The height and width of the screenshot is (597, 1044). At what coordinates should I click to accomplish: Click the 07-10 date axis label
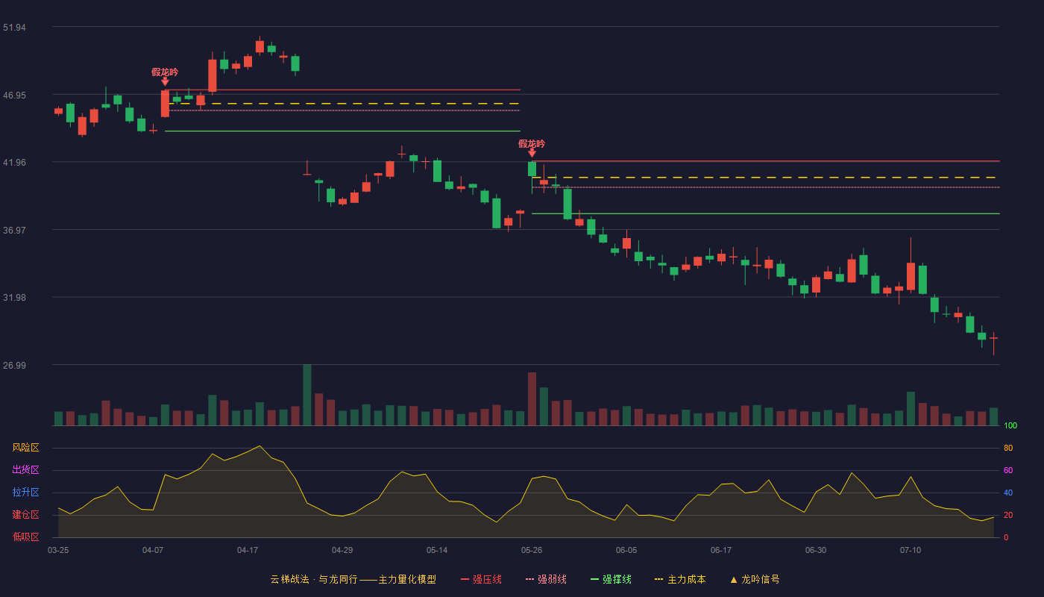click(911, 550)
